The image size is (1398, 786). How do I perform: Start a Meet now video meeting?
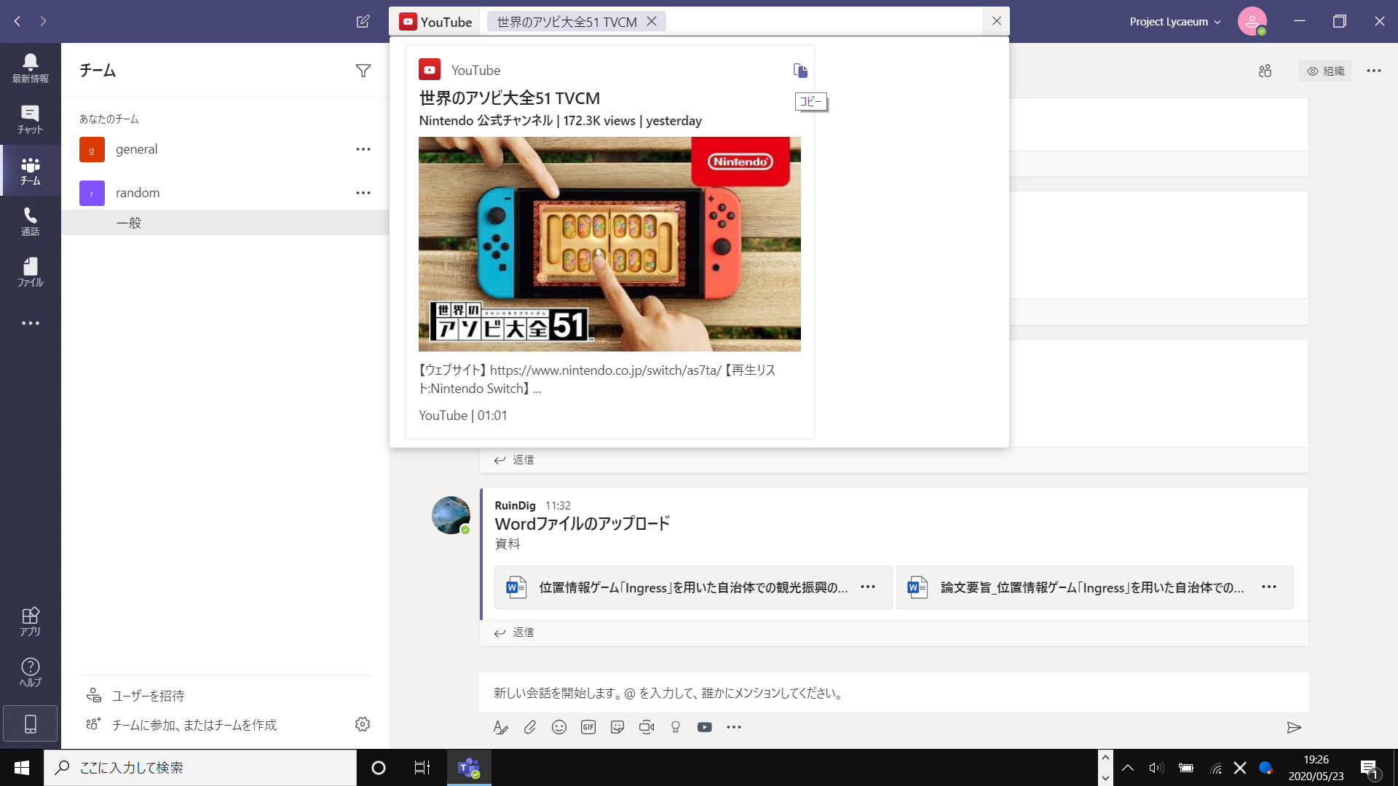(x=647, y=726)
